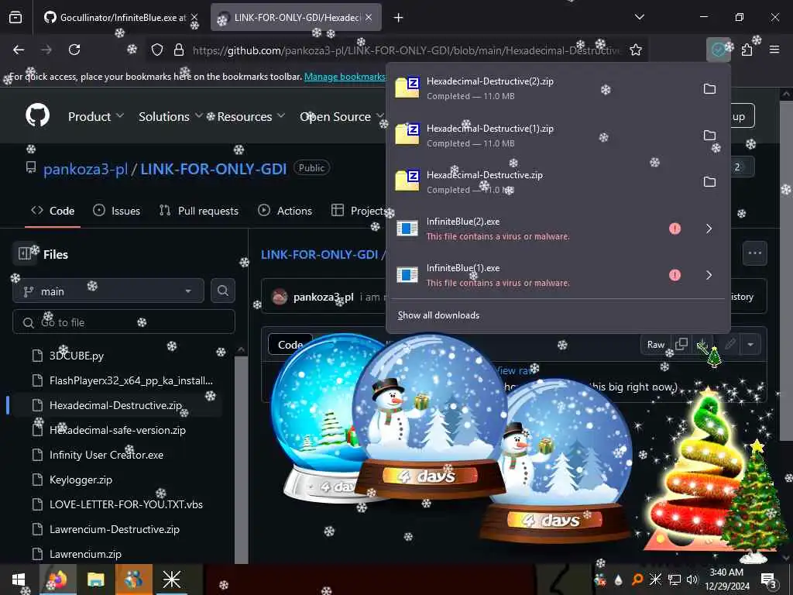Image resolution: width=793 pixels, height=595 pixels.
Task: Copy raw file contents icon
Action: 681,344
